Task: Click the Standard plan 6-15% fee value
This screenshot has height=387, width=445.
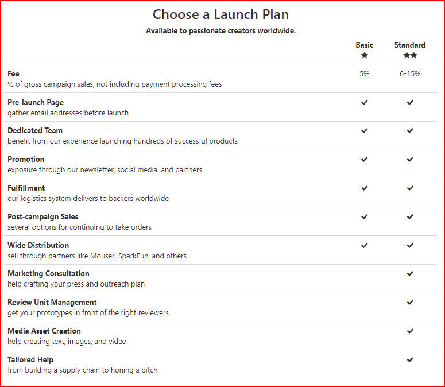Action: 410,74
